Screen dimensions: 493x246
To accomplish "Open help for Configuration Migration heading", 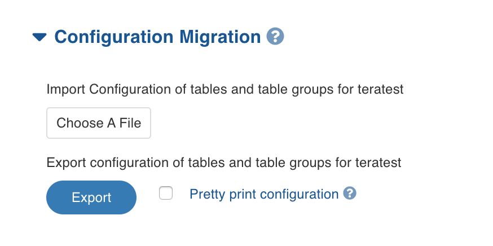I will (275, 37).
